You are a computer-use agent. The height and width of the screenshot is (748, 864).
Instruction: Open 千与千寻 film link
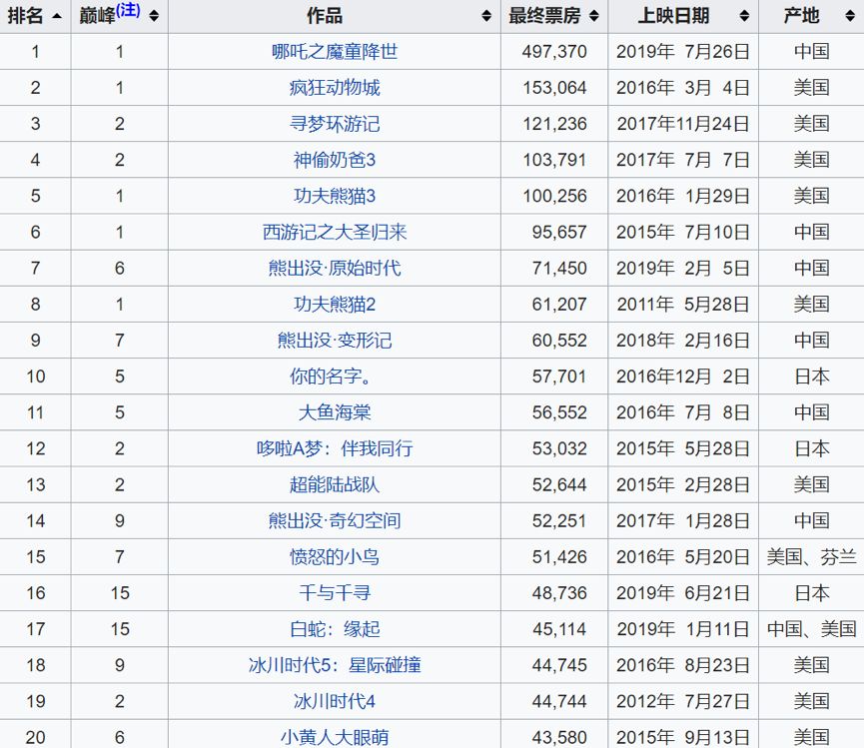(335, 593)
